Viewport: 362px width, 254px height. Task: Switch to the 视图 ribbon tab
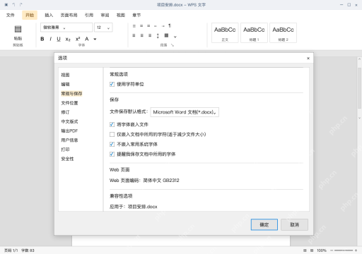[121, 15]
